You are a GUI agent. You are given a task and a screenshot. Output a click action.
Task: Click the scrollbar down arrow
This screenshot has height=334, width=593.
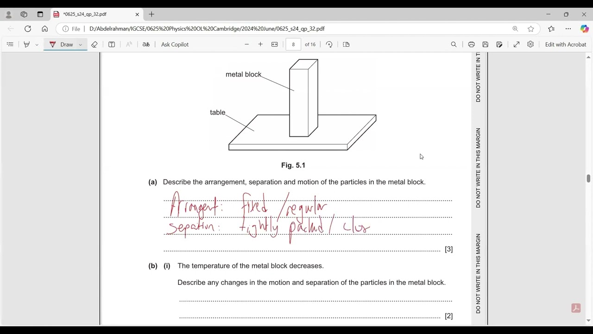(588, 321)
